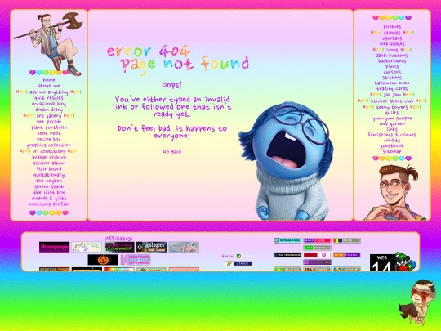The image size is (441, 331).
Task: Click the Dreamscape affiliate button
Action: [x=54, y=247]
